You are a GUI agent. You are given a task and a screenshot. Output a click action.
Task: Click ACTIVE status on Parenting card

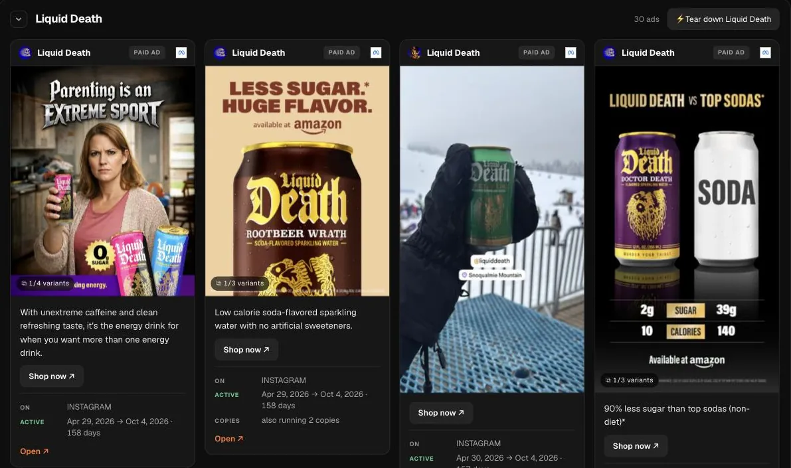click(33, 422)
